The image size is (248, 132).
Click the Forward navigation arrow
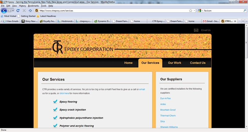click(x=9, y=11)
